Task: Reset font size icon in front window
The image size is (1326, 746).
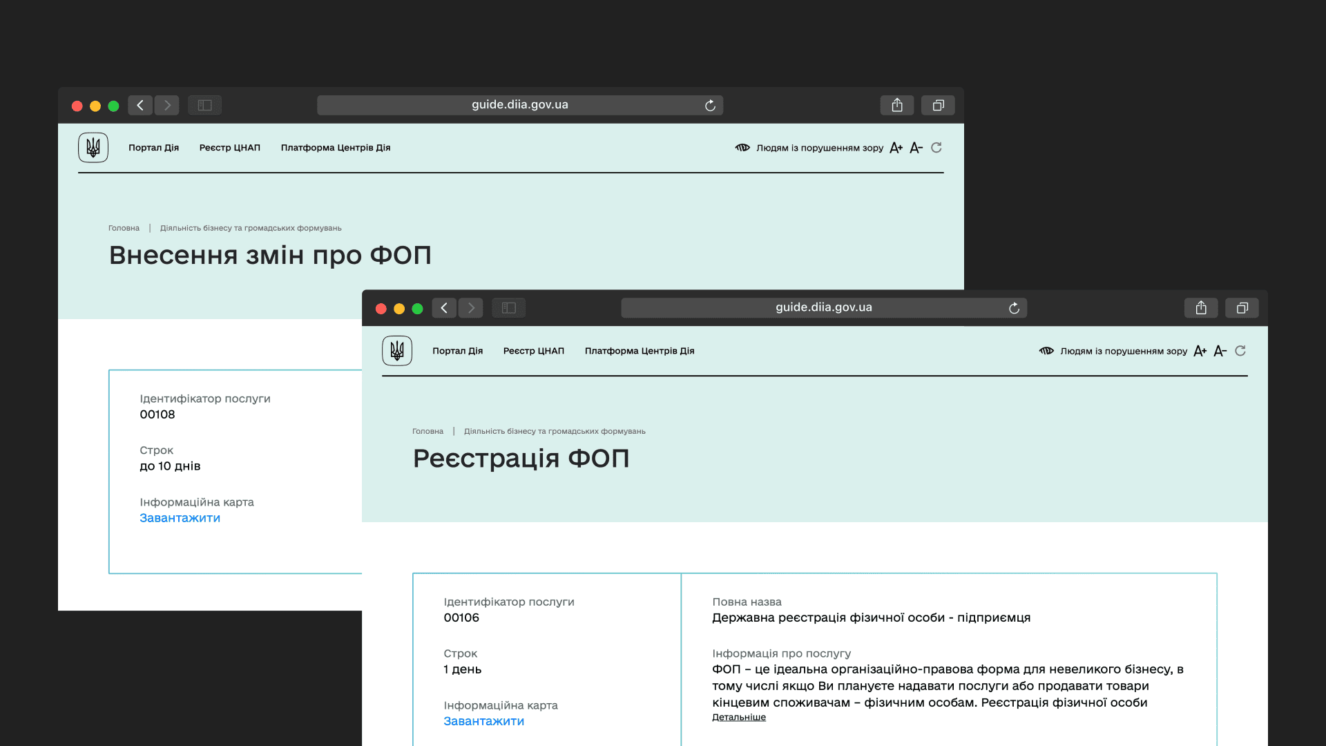Action: tap(1240, 351)
